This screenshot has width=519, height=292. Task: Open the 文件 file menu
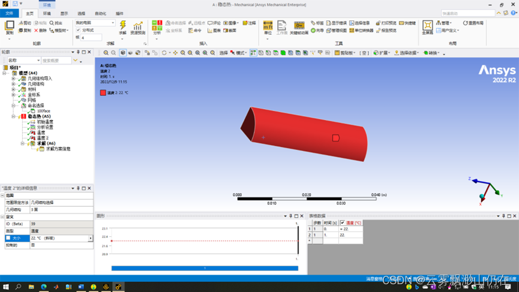pyautogui.click(x=10, y=13)
